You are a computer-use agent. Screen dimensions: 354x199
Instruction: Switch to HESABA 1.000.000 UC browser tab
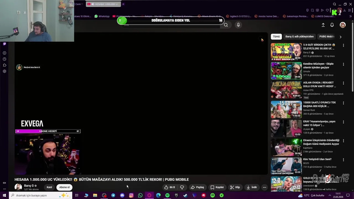point(103,4)
